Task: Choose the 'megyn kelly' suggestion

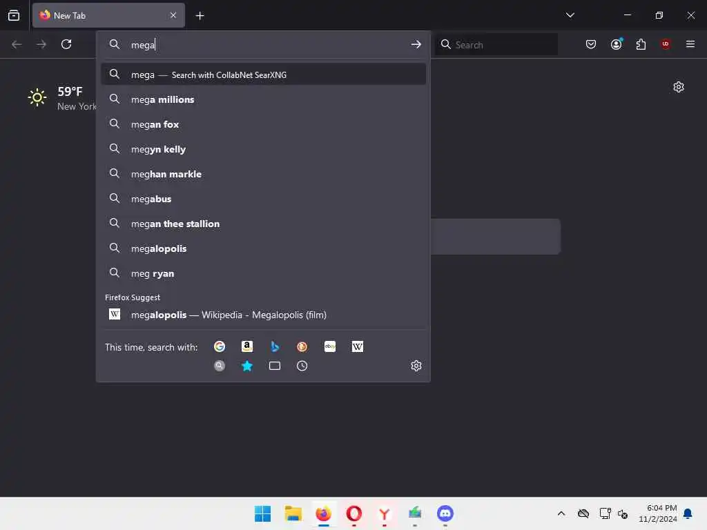Action: click(263, 149)
